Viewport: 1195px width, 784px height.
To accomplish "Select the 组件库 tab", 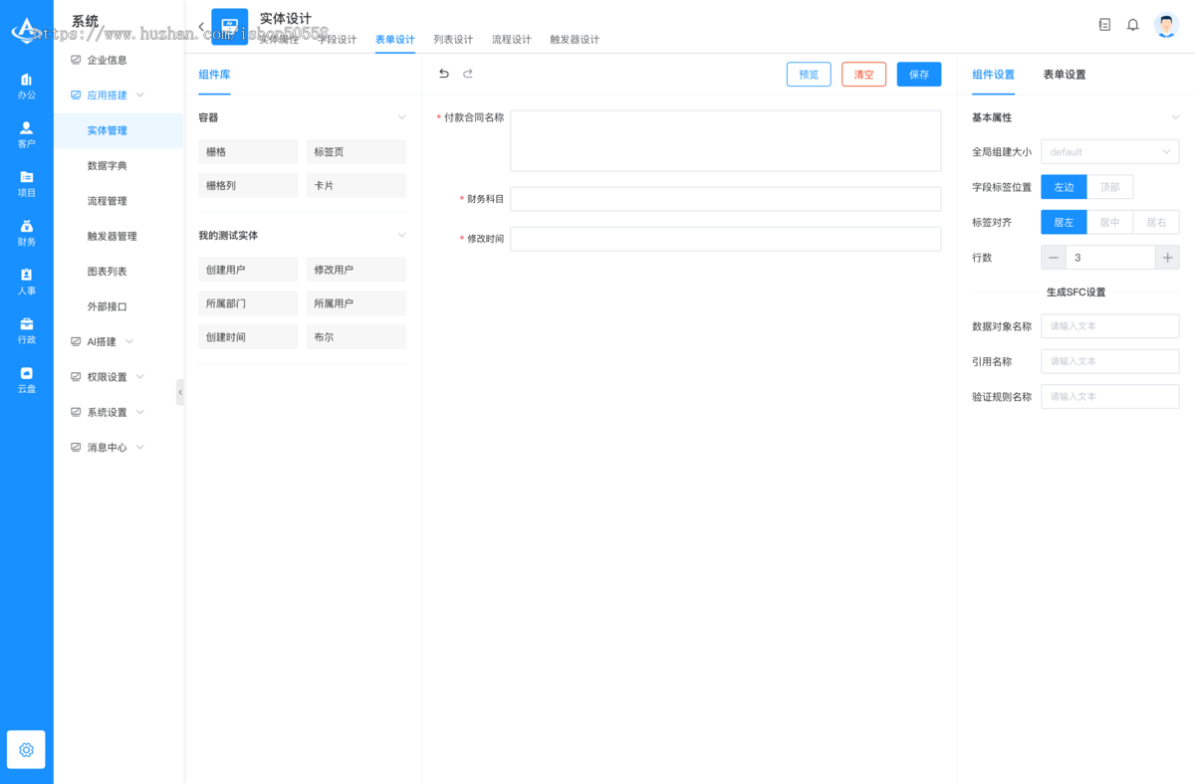I will tap(214, 75).
